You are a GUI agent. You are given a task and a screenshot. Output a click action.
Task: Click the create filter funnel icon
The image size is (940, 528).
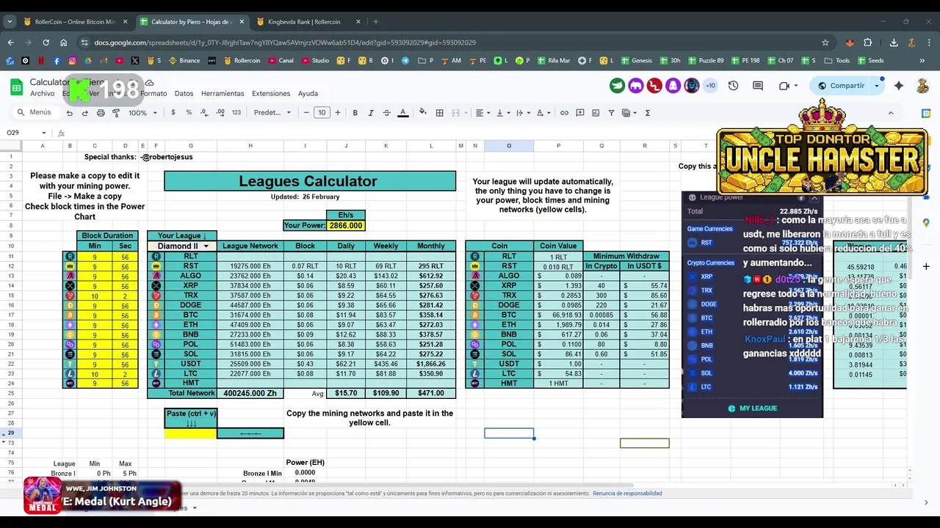coord(612,113)
